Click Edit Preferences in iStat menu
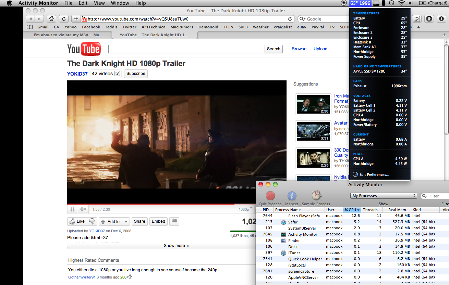 click(374, 174)
